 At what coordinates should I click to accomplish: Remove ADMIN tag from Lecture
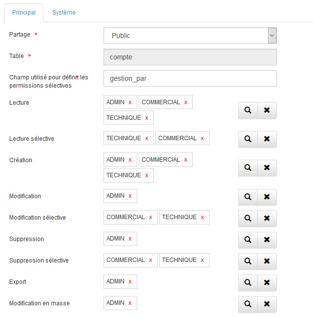pyautogui.click(x=130, y=102)
